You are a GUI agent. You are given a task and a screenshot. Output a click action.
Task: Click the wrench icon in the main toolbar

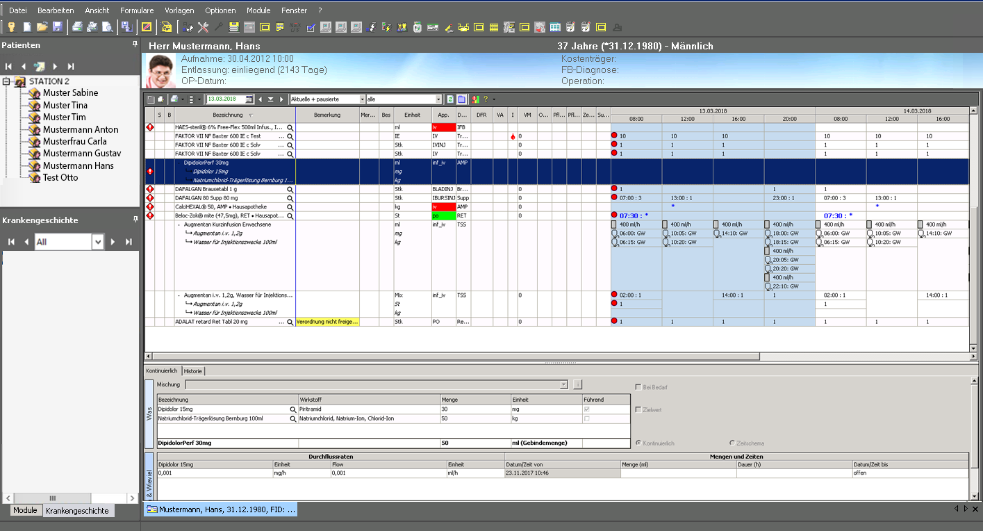[218, 27]
